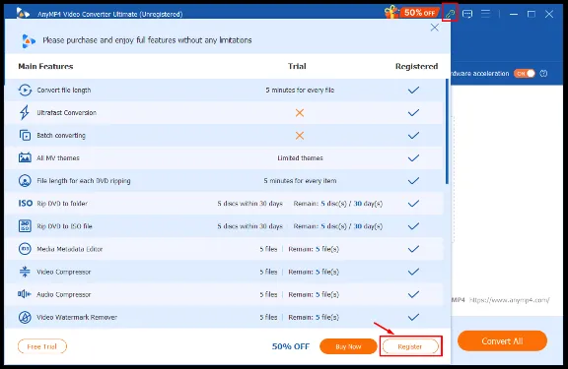Viewport: 568px width, 369px height.
Task: Click the ISO Rip DVD to folder icon
Action: [26, 203]
